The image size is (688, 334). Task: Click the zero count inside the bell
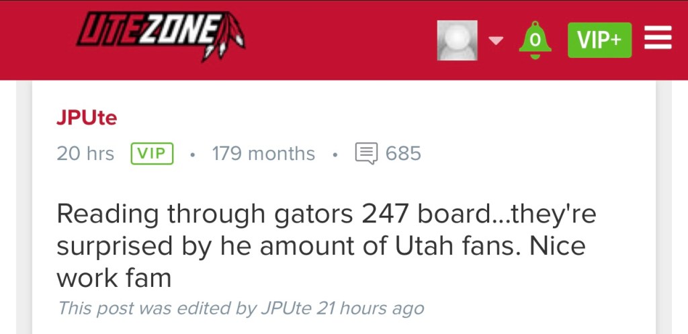coord(535,40)
